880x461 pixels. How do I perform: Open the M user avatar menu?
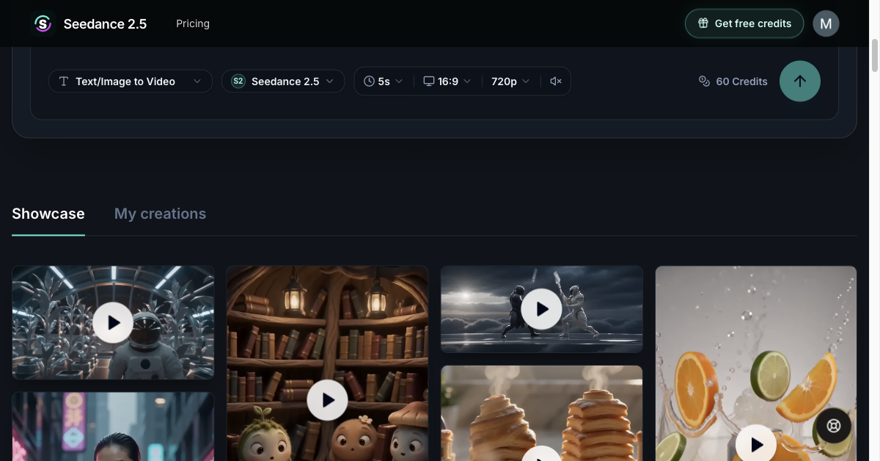(x=826, y=23)
